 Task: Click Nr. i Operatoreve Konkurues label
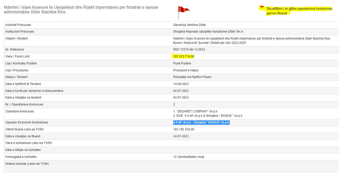[24, 104]
